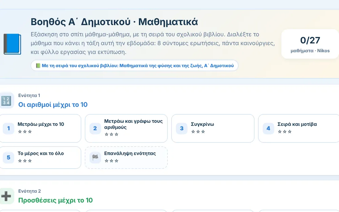Click the checkered flag icon for Επανάληψη ενότητας
Image resolution: width=339 pixels, height=212 pixels.
tap(95, 157)
